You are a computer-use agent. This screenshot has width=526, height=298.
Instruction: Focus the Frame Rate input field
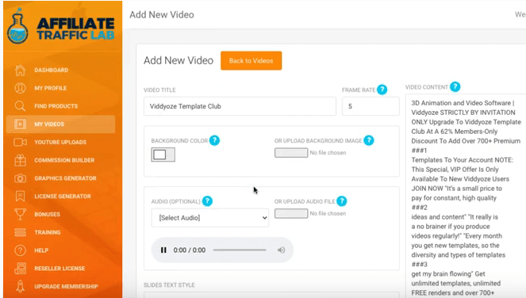coord(371,106)
